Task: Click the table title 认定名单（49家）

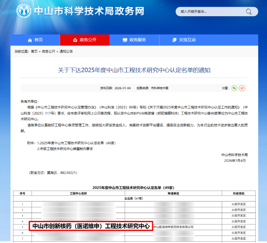Action: [x=133, y=188]
